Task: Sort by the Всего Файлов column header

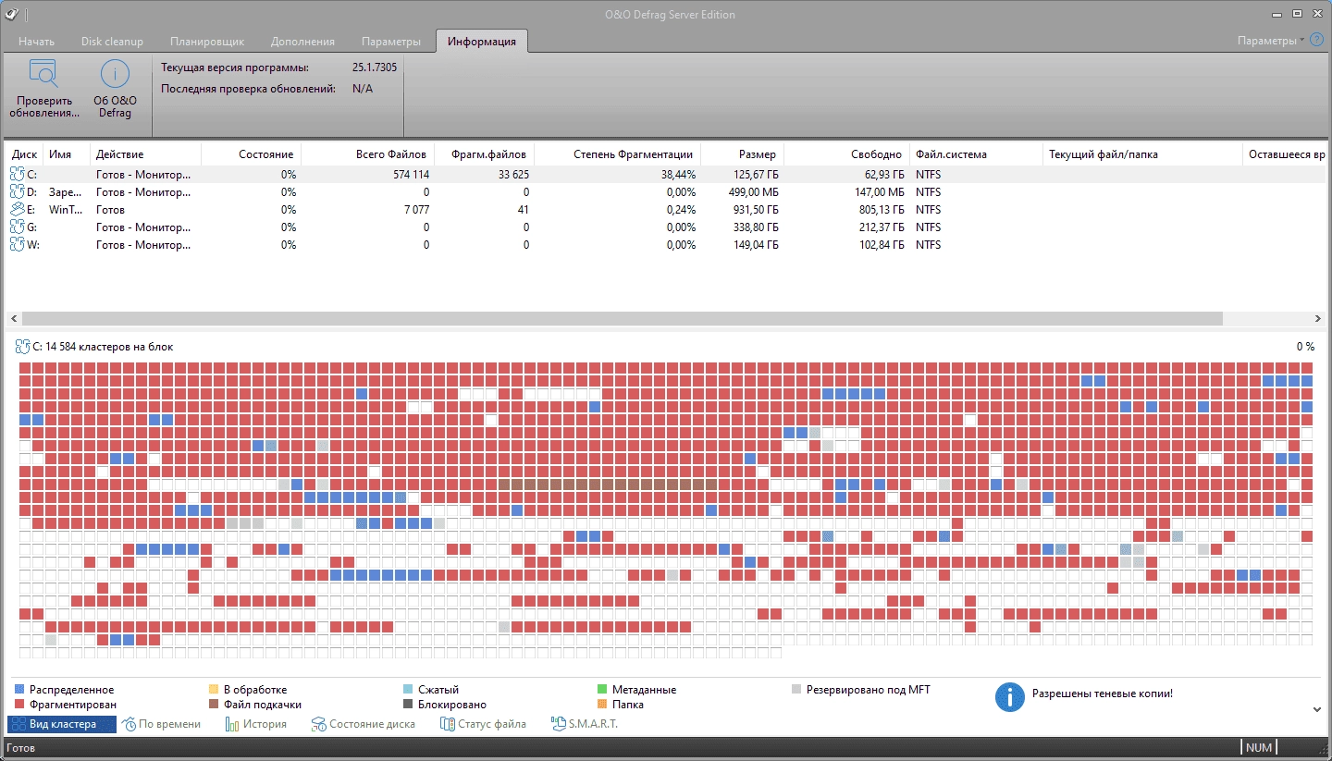Action: click(x=367, y=154)
